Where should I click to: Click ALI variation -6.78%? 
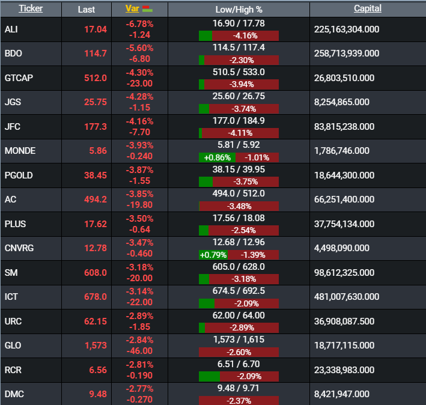[x=139, y=24]
